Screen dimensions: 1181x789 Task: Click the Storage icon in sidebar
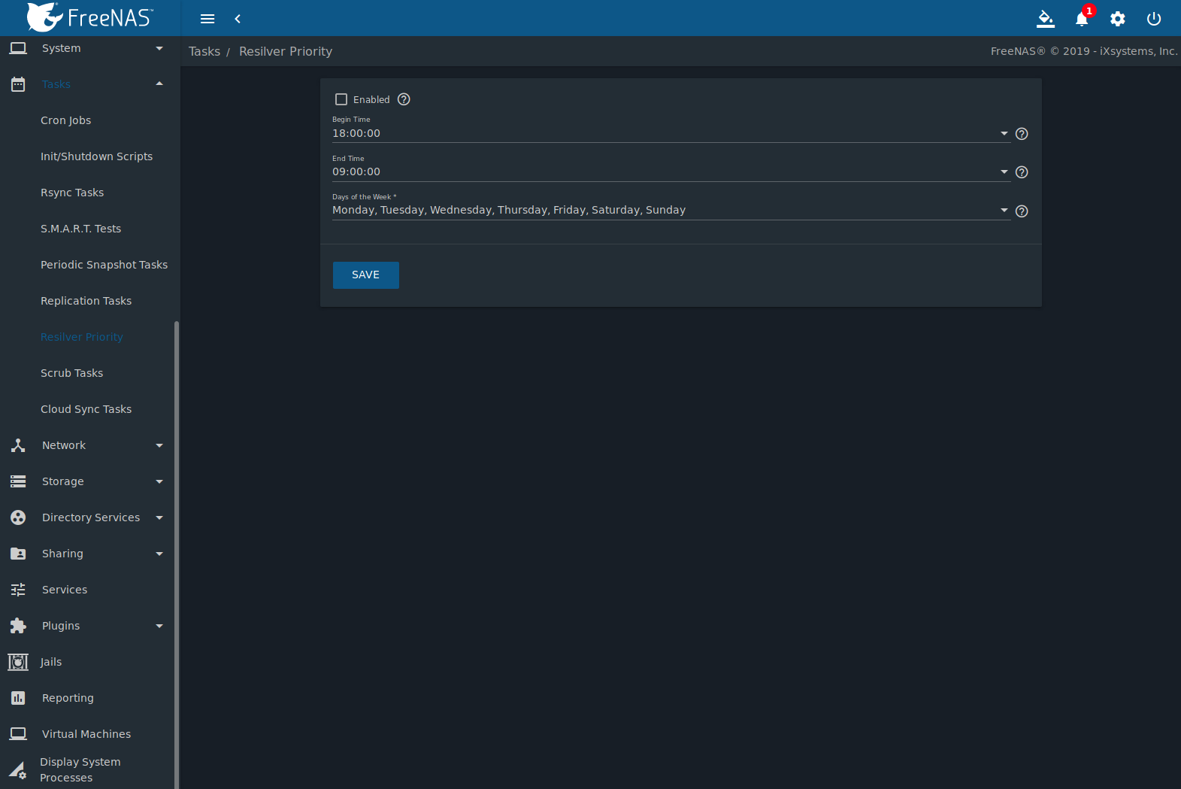click(18, 481)
